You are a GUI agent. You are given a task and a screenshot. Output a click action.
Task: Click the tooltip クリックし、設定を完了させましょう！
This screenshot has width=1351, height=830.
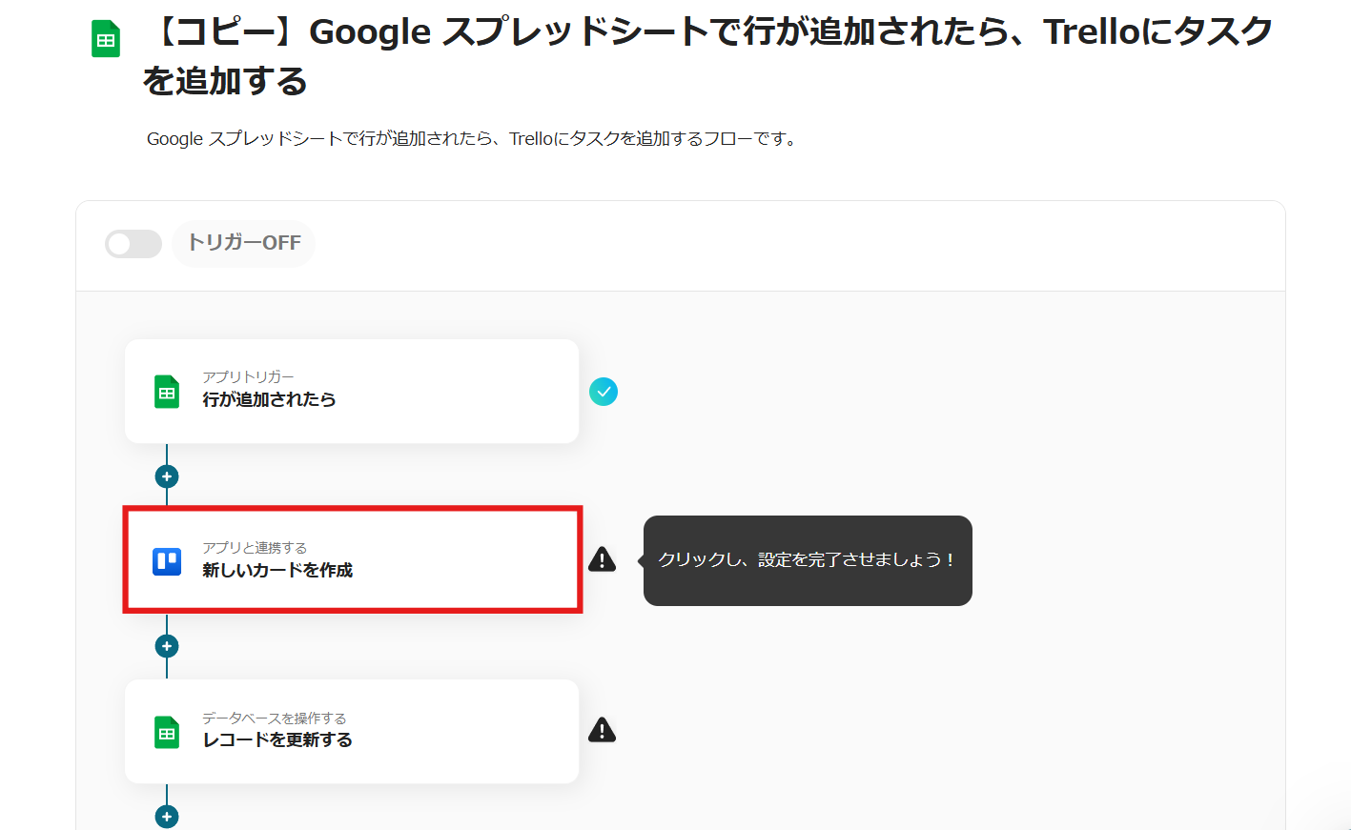coord(808,560)
